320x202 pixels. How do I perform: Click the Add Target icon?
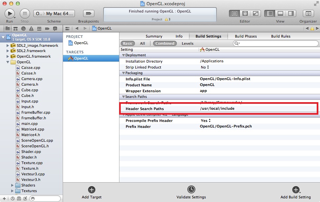point(92,190)
